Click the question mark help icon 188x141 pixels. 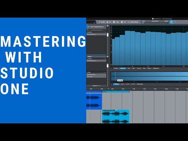(x=175, y=22)
